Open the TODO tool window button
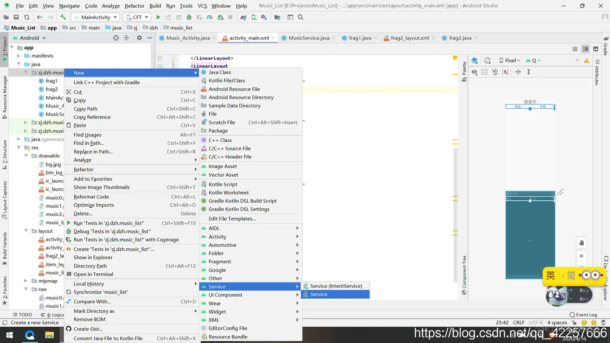Screen dimensions: 610x343 pyautogui.click(x=22, y=315)
